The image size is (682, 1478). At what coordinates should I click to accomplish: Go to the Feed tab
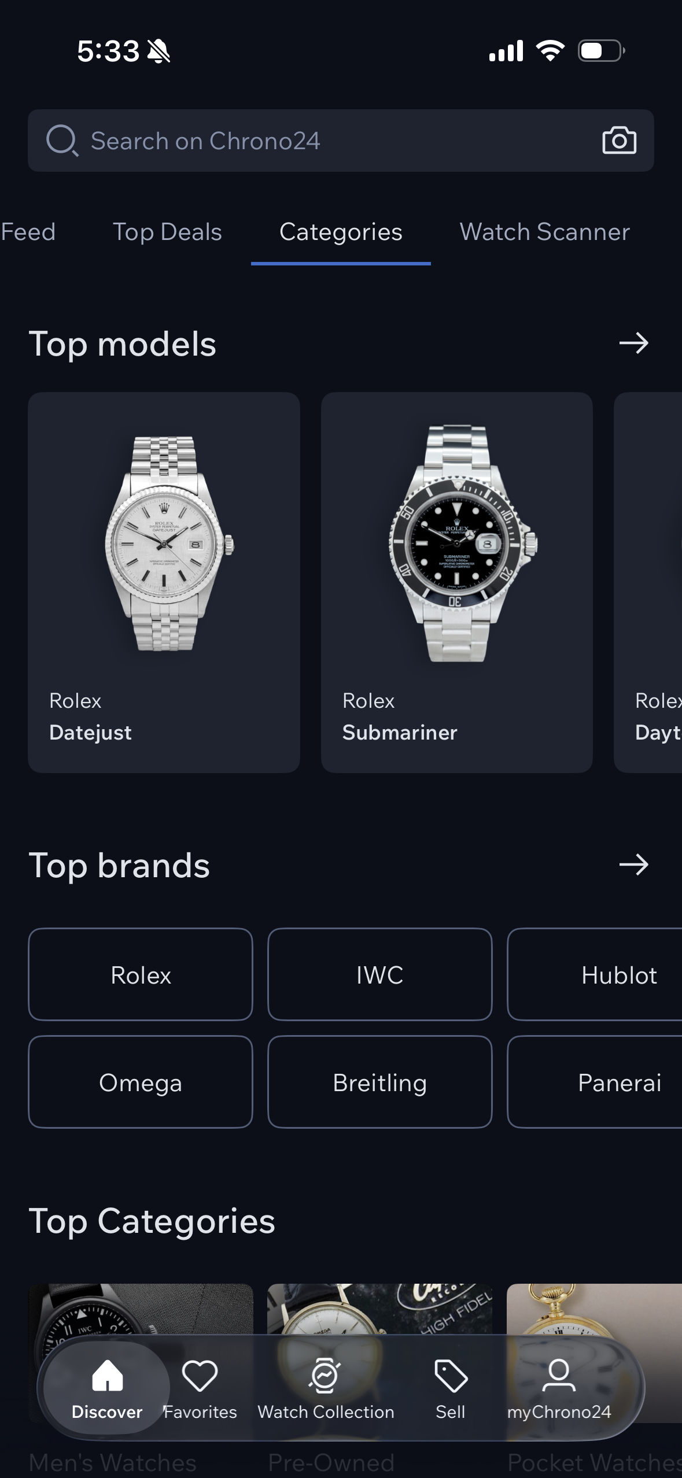click(x=28, y=232)
